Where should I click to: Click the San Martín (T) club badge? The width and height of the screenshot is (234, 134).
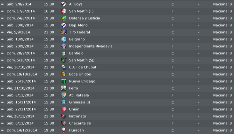click(x=64, y=11)
